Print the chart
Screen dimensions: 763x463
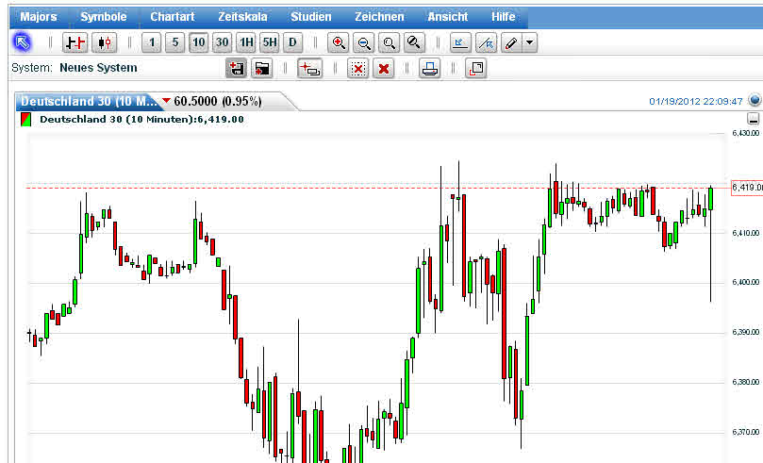(430, 69)
